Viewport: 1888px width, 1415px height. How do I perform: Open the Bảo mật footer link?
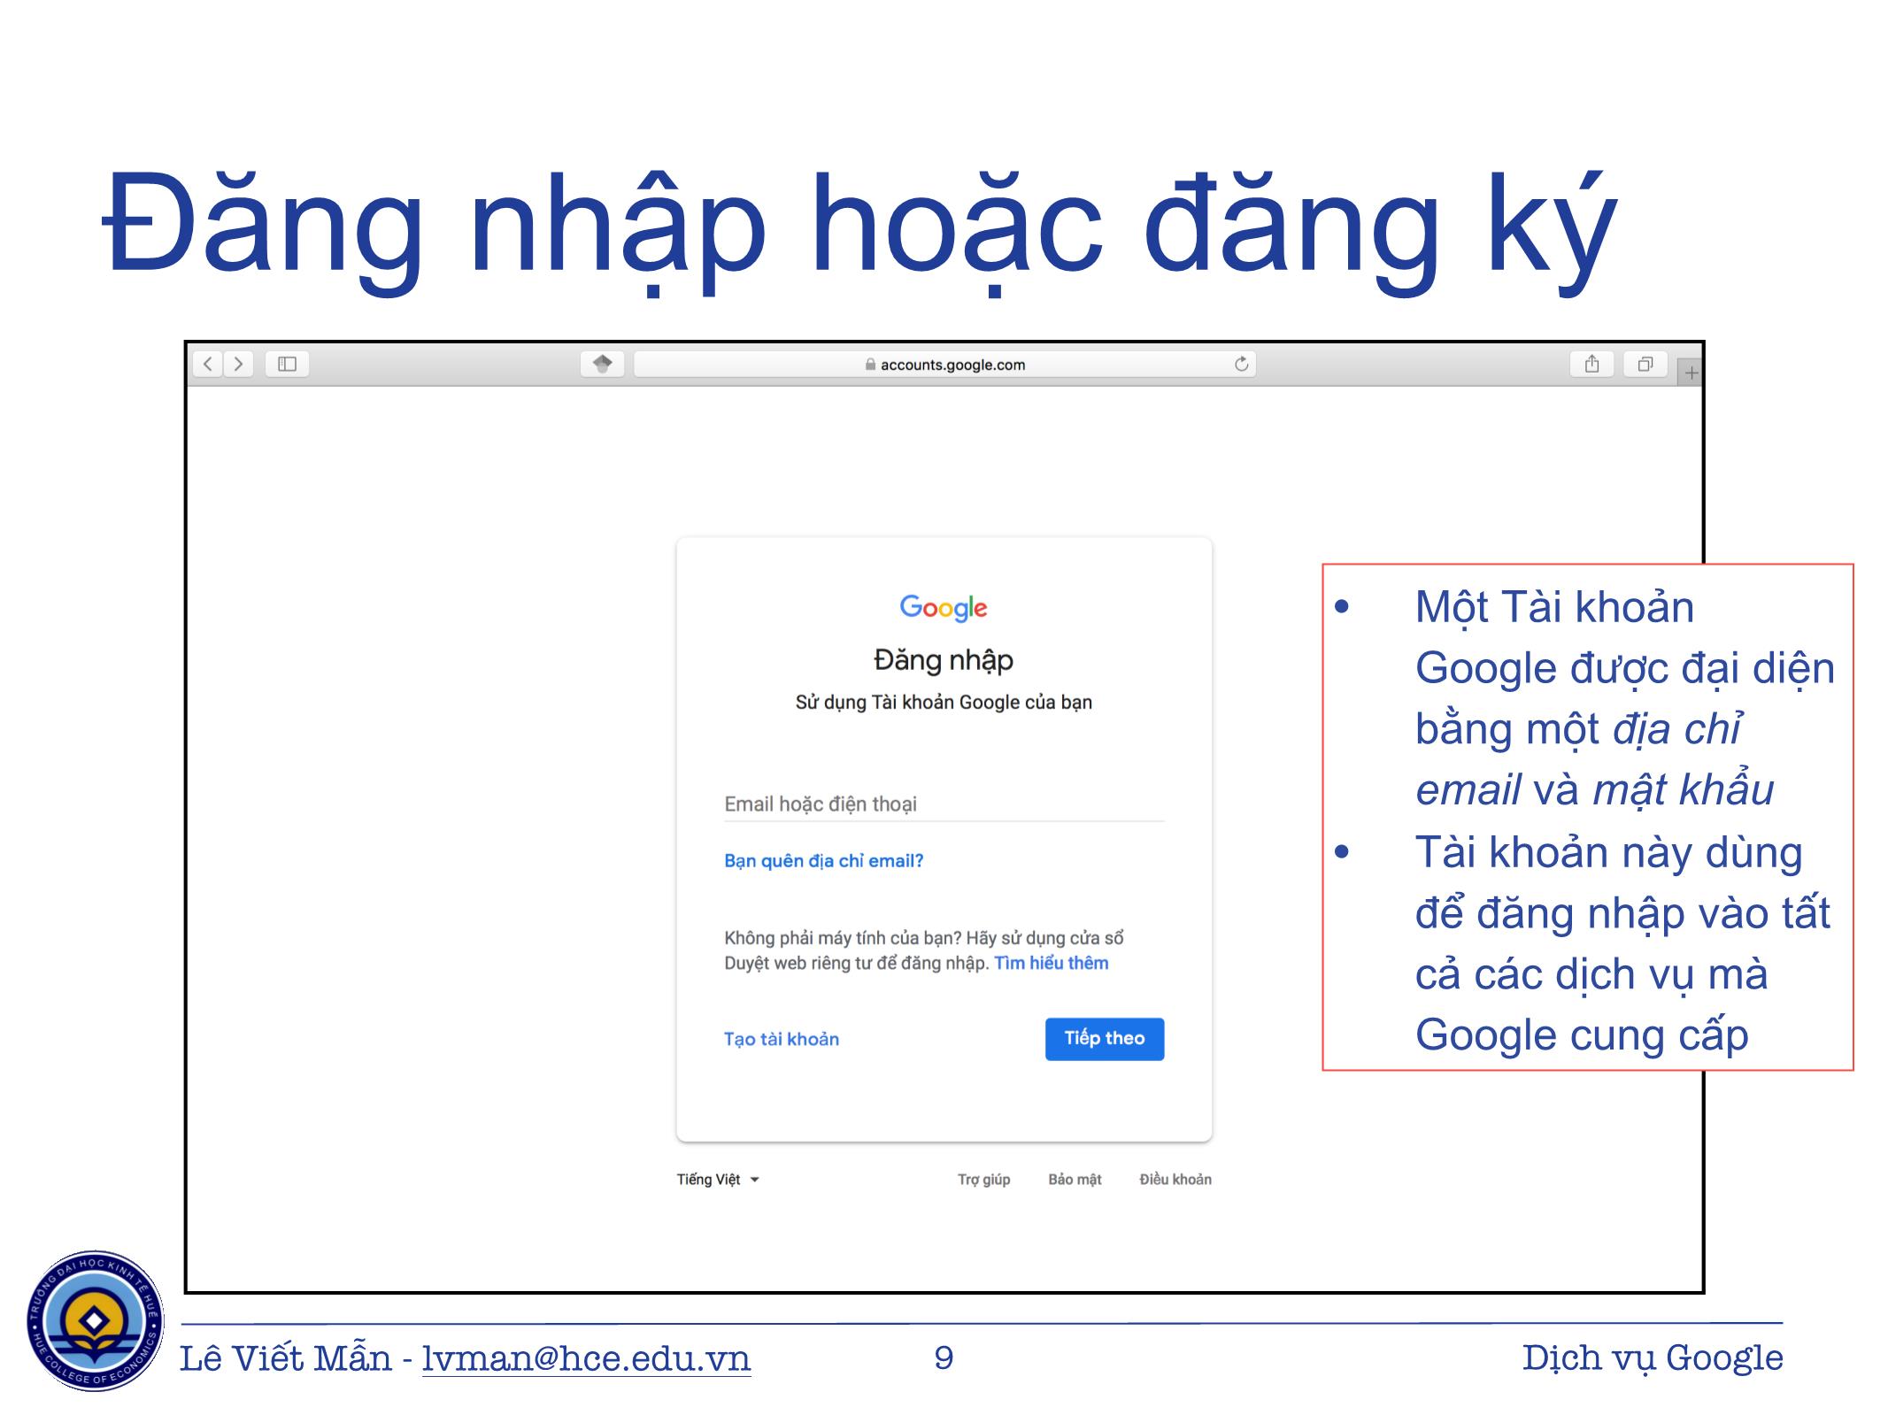click(x=1075, y=1180)
